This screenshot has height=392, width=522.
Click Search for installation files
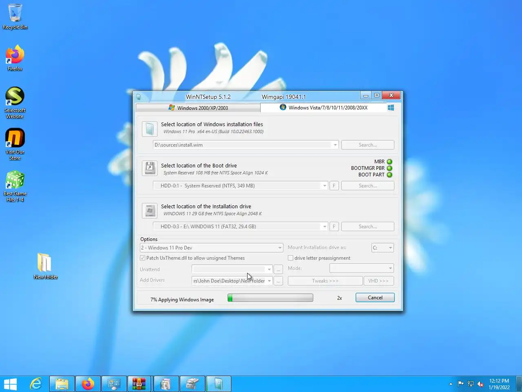pyautogui.click(x=367, y=145)
